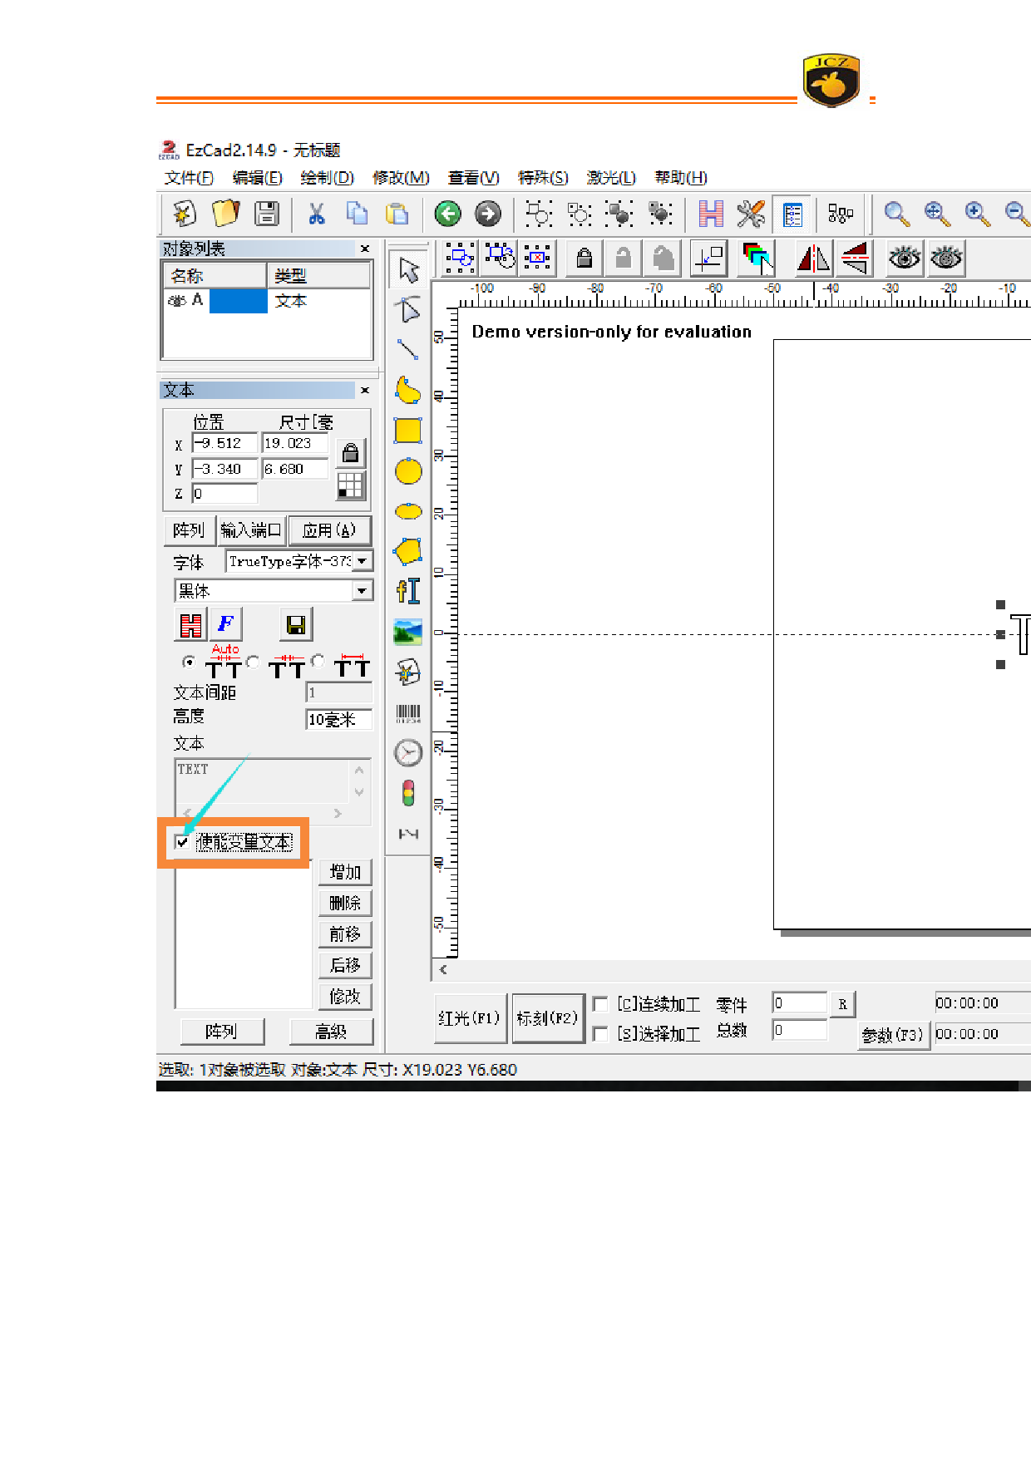This screenshot has width=1031, height=1458.
Task: Open the 激光(L) laser menu
Action: pyautogui.click(x=610, y=178)
